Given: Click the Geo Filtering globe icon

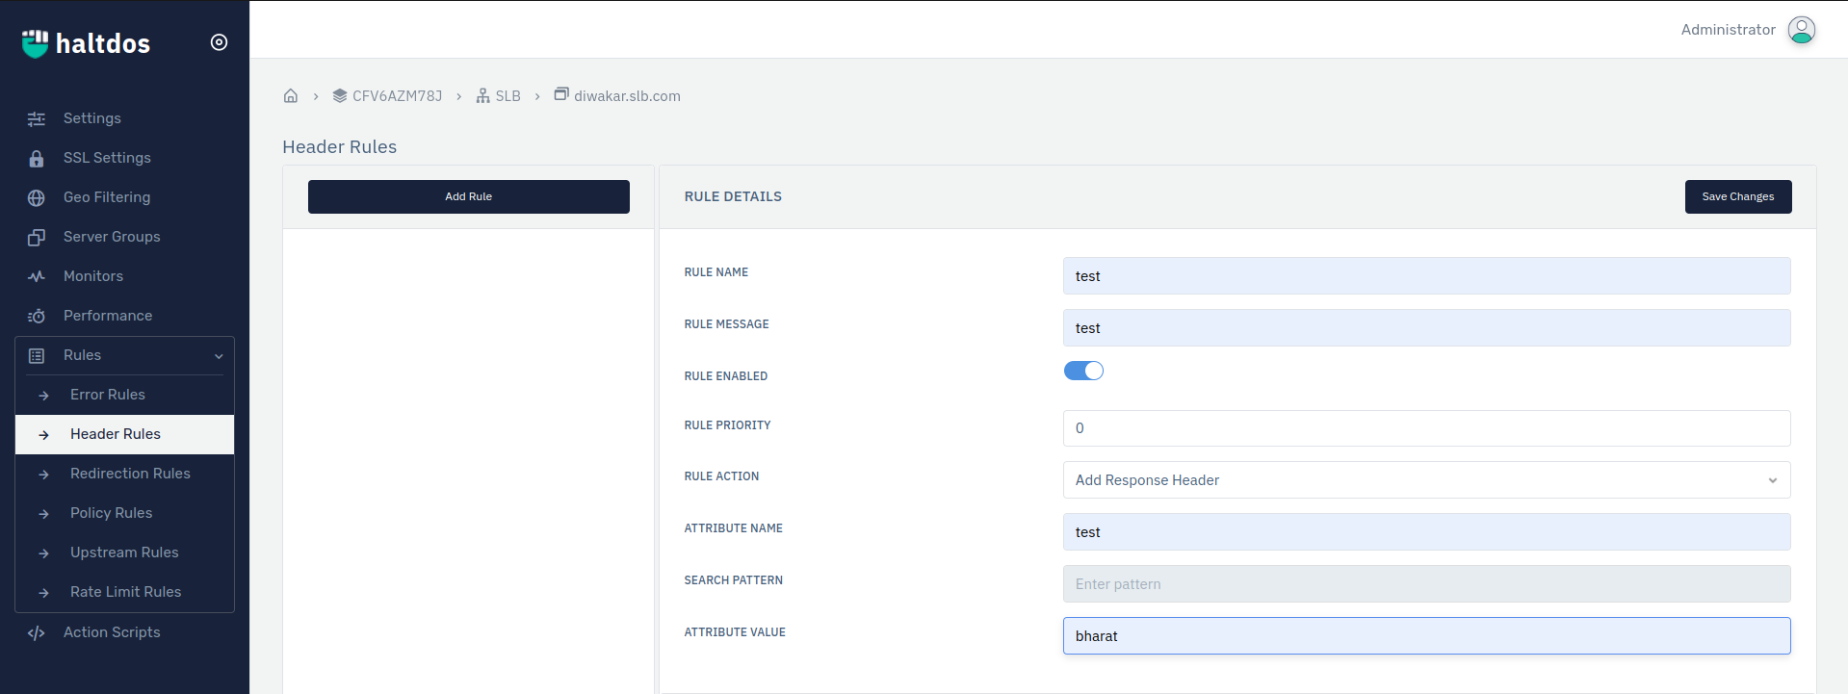Looking at the screenshot, I should [x=37, y=198].
